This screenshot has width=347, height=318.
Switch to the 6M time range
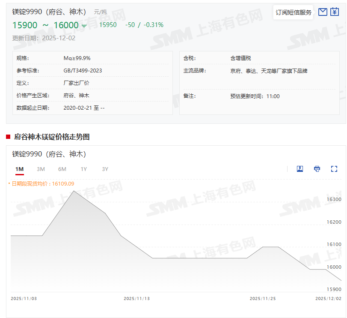click(x=62, y=169)
